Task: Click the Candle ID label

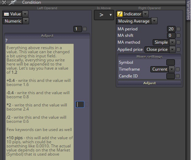Action: point(128,76)
